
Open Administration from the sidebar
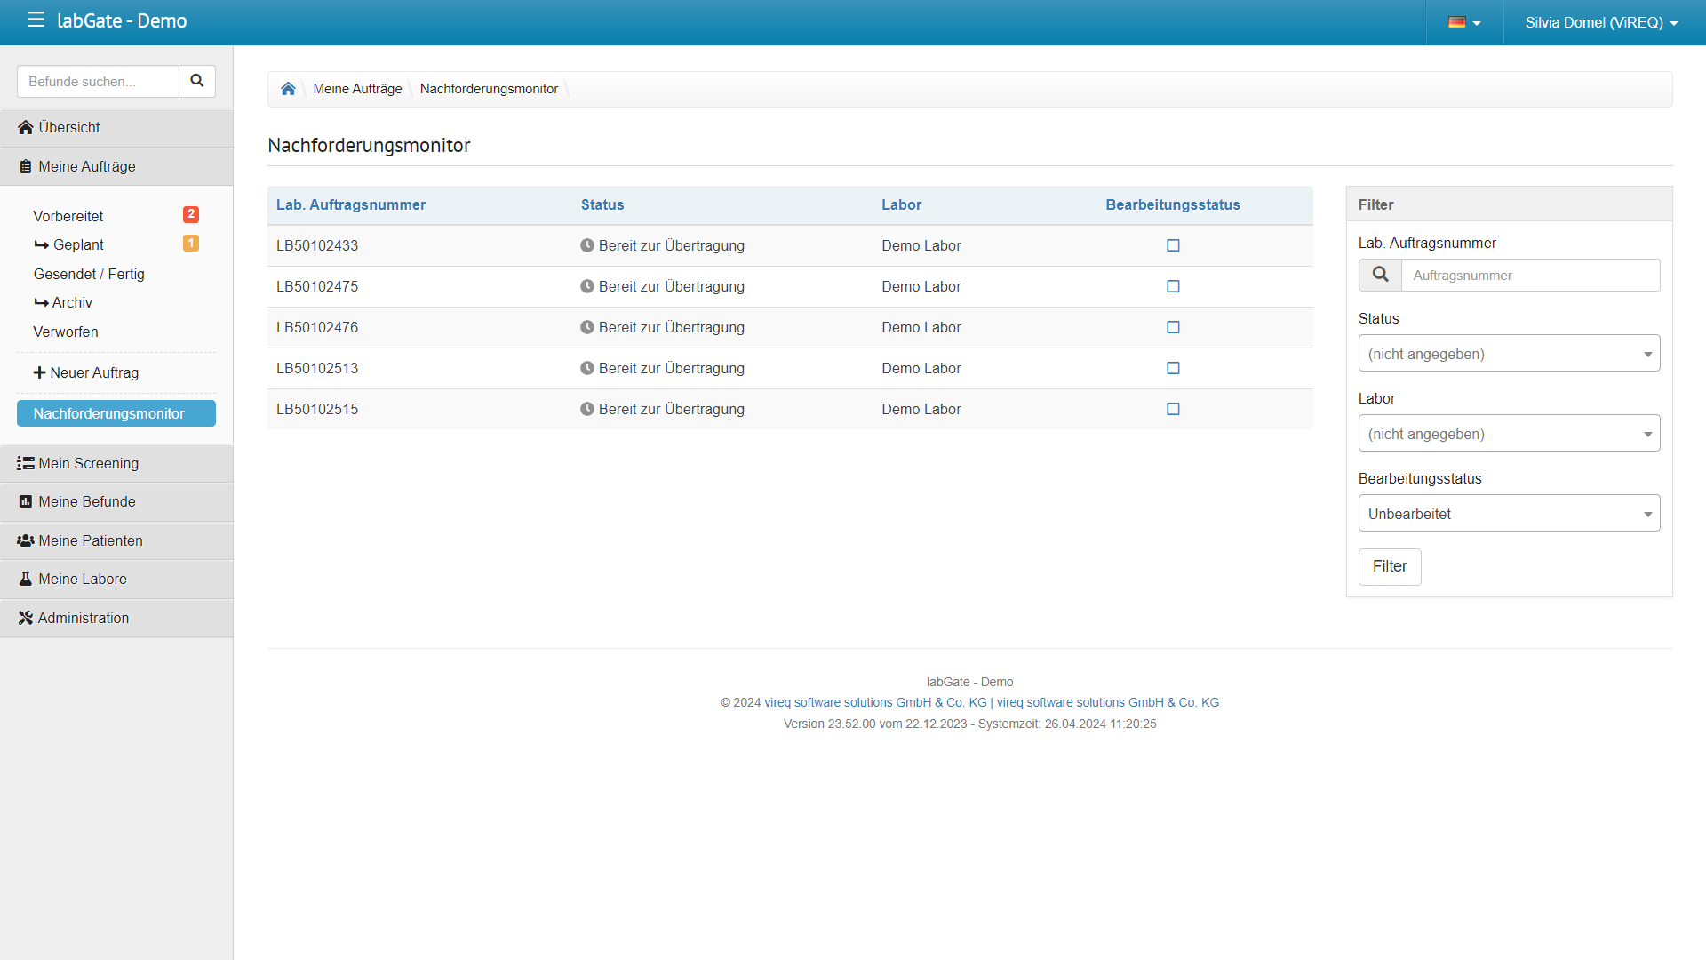point(83,618)
